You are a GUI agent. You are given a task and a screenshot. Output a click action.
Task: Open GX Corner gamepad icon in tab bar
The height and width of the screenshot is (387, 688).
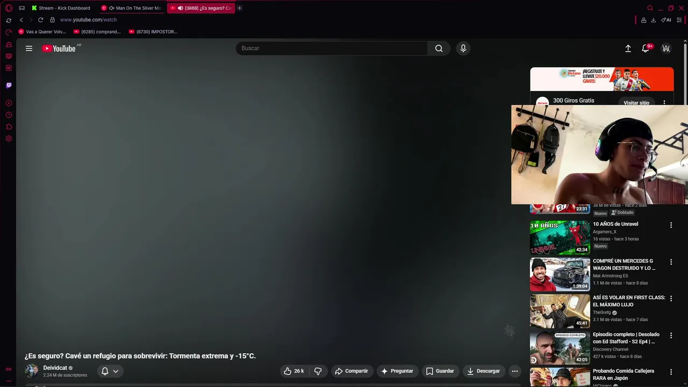click(x=21, y=8)
